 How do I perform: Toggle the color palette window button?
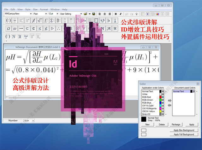157,14
